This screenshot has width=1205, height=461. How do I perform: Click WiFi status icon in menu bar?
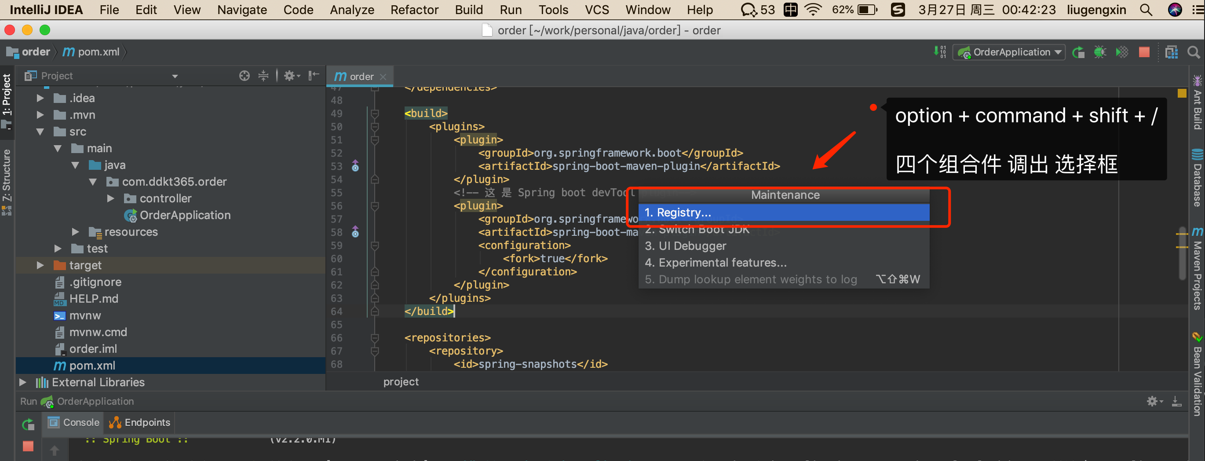[x=813, y=10]
